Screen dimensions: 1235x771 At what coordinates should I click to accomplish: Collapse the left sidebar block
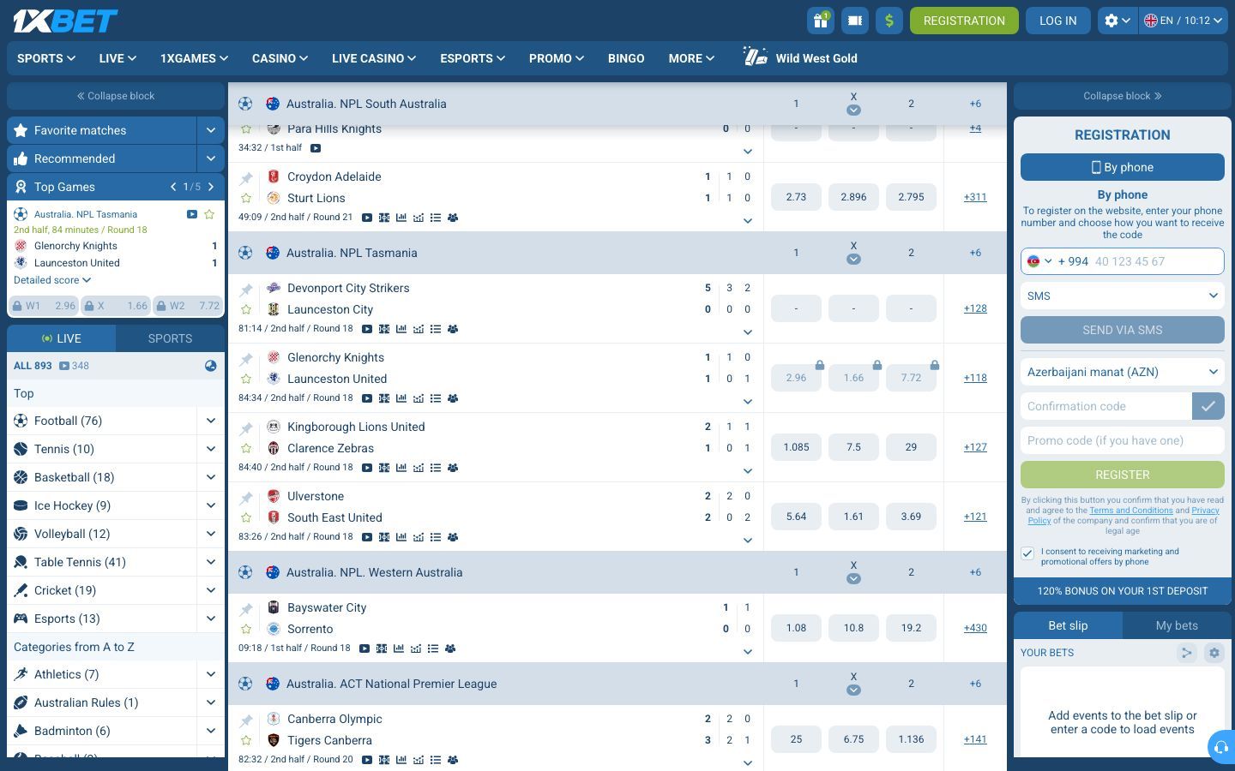(x=116, y=96)
